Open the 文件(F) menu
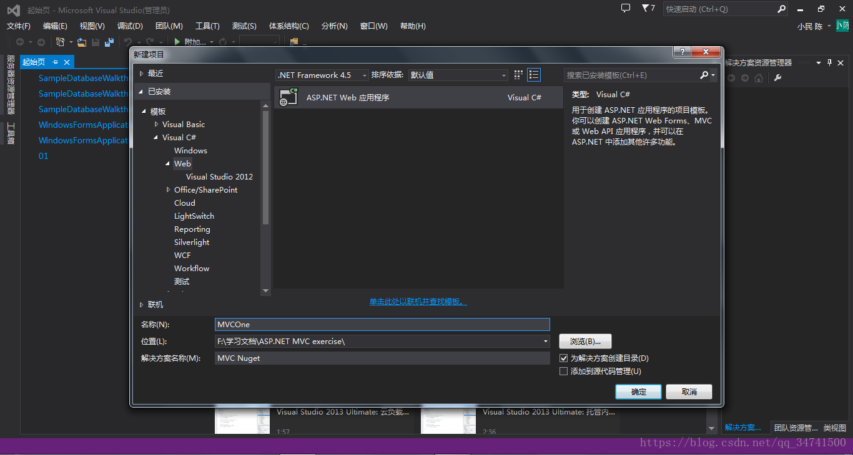This screenshot has width=853, height=455. [19, 26]
